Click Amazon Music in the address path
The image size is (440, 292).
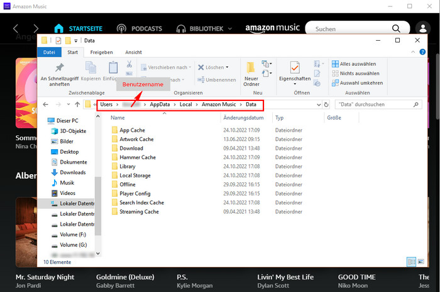tap(219, 104)
